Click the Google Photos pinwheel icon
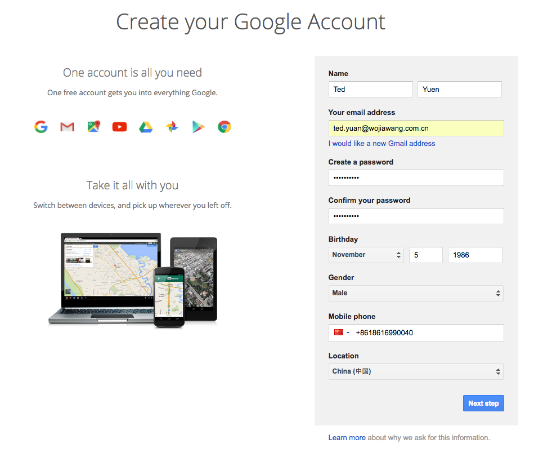This screenshot has height=457, width=552. click(172, 127)
